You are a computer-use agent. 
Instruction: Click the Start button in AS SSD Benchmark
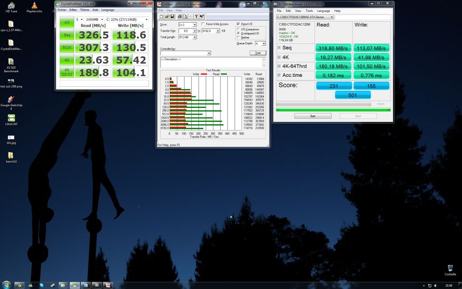point(313,116)
